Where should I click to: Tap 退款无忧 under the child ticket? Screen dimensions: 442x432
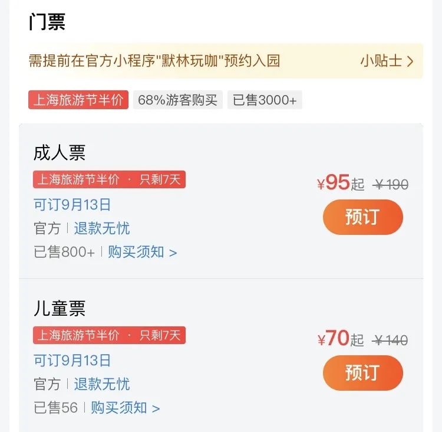(102, 384)
